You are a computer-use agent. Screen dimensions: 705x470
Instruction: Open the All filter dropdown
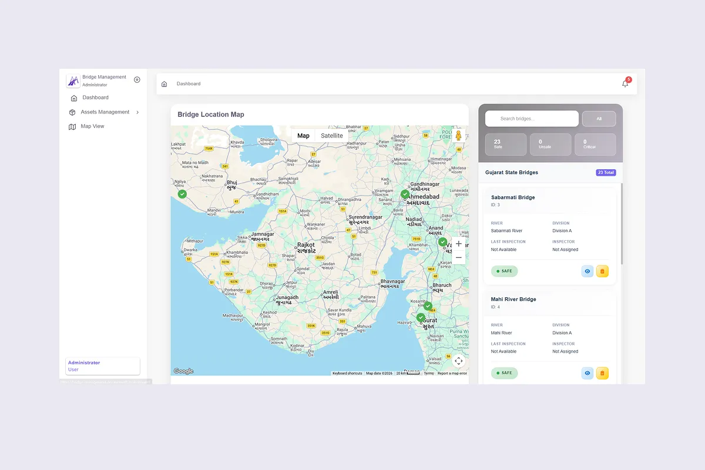599,119
